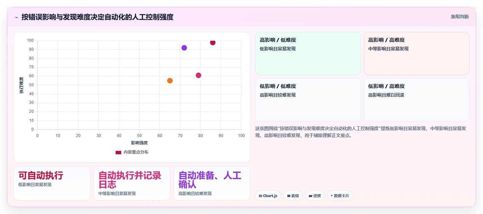The image size is (483, 214).
Task: Select the 高影响 / 低难度 quadrant card
Action: click(308, 53)
